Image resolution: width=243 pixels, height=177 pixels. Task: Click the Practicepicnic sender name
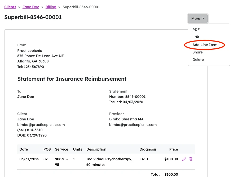[x=30, y=51]
